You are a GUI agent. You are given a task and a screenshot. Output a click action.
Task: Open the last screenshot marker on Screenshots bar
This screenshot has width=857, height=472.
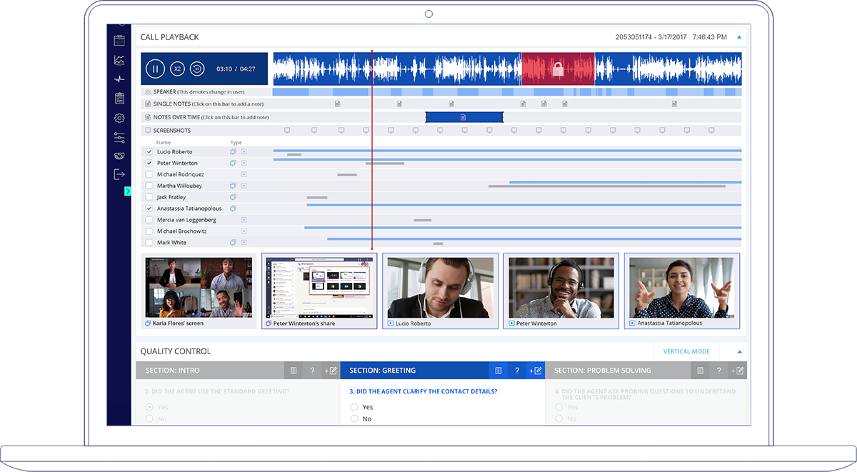pyautogui.click(x=711, y=131)
